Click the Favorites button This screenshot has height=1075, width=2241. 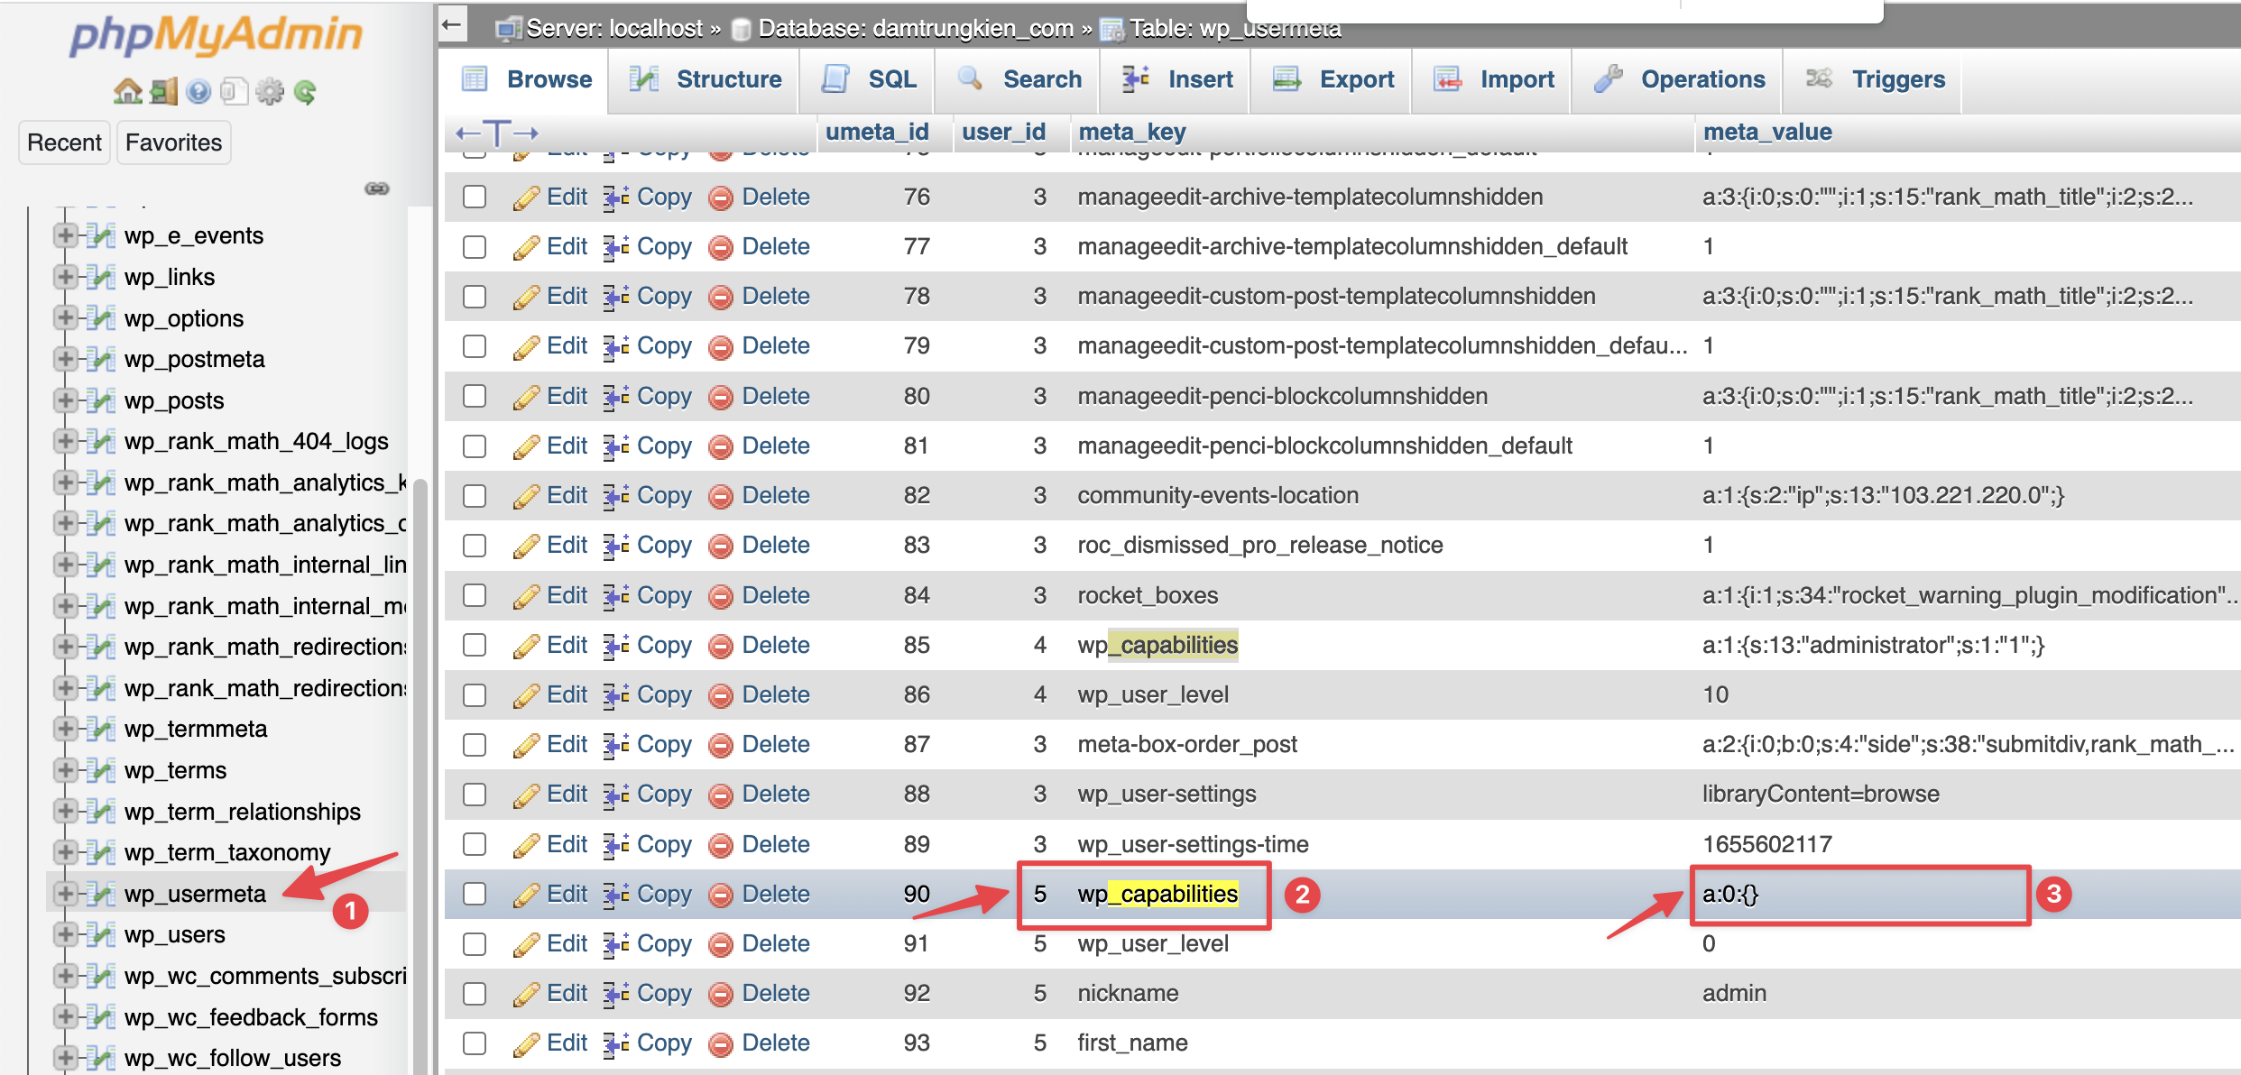pos(173,142)
